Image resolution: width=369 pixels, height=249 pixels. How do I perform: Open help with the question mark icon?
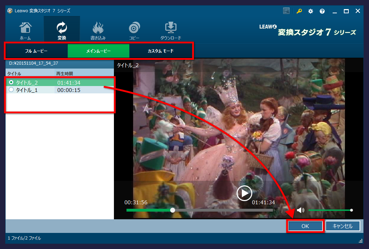322,11
